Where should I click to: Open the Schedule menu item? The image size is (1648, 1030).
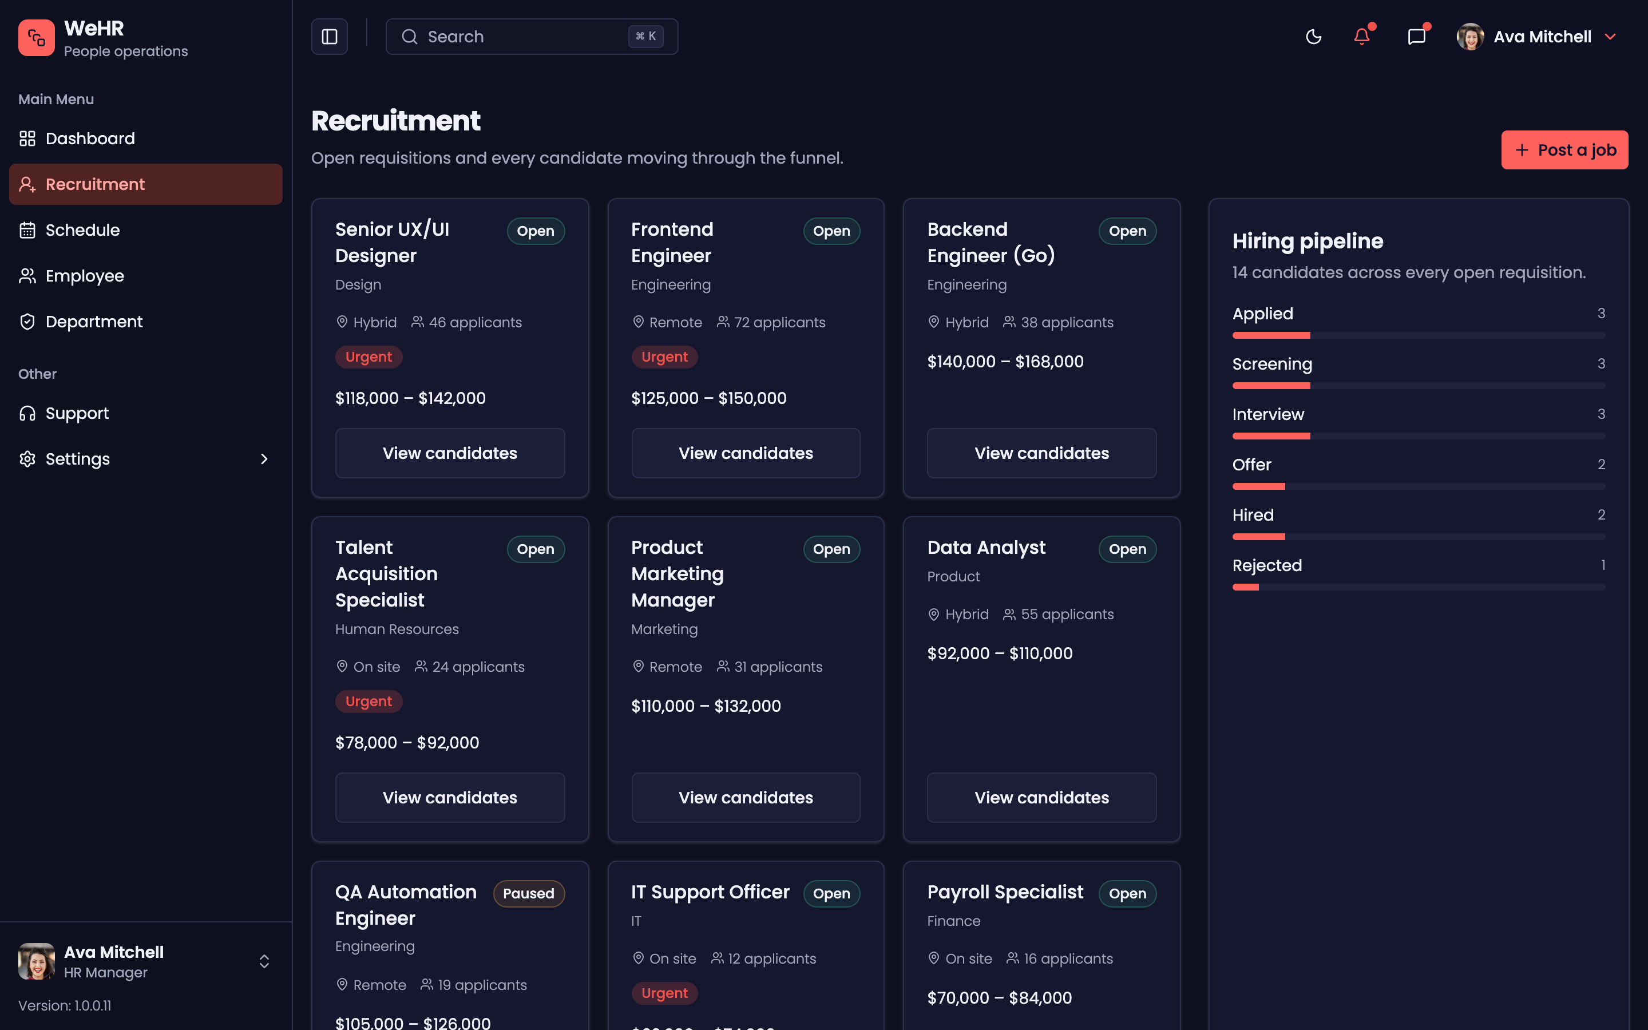(x=146, y=230)
